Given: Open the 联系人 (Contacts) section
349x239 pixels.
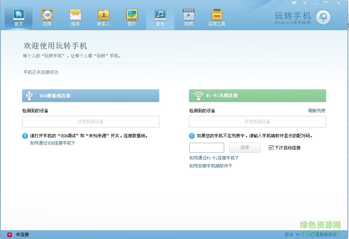Looking at the screenshot, I should pos(103,16).
